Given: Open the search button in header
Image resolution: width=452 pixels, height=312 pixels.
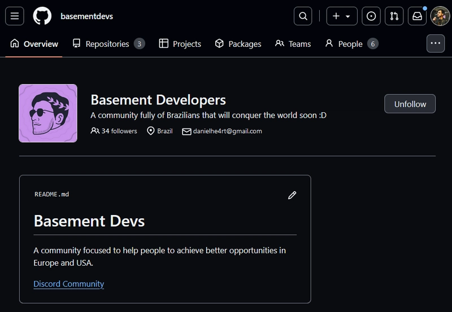Looking at the screenshot, I should coord(303,16).
